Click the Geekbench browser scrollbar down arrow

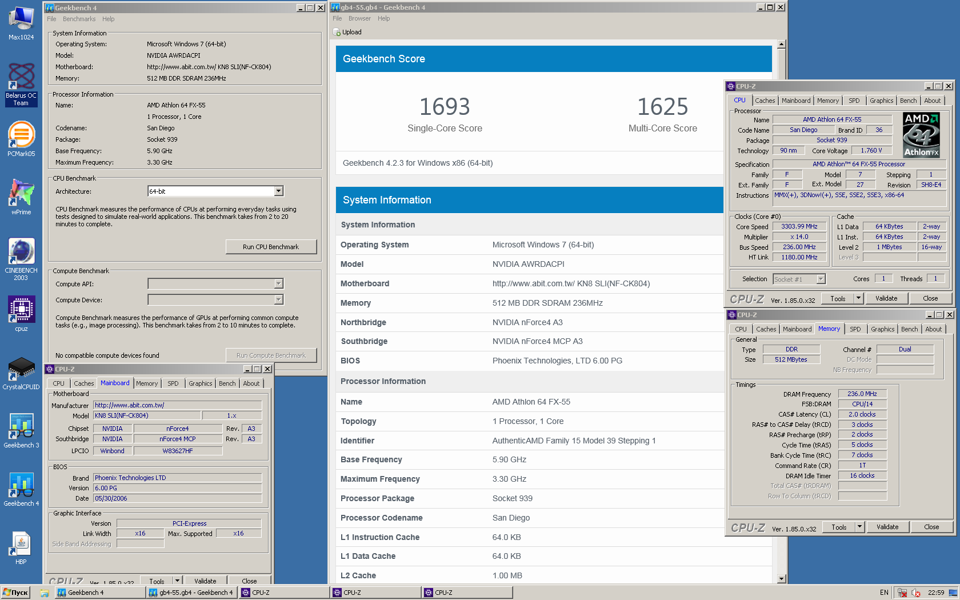coord(781,579)
